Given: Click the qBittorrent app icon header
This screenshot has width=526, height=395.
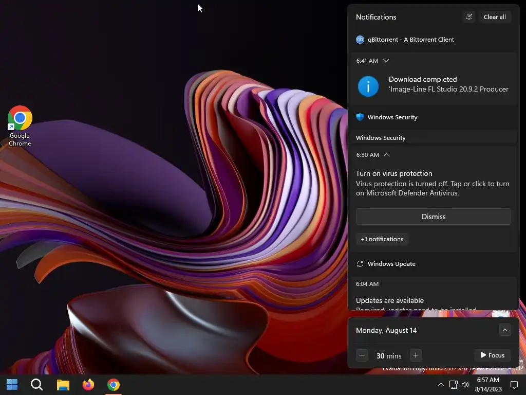Looking at the screenshot, I should point(360,40).
